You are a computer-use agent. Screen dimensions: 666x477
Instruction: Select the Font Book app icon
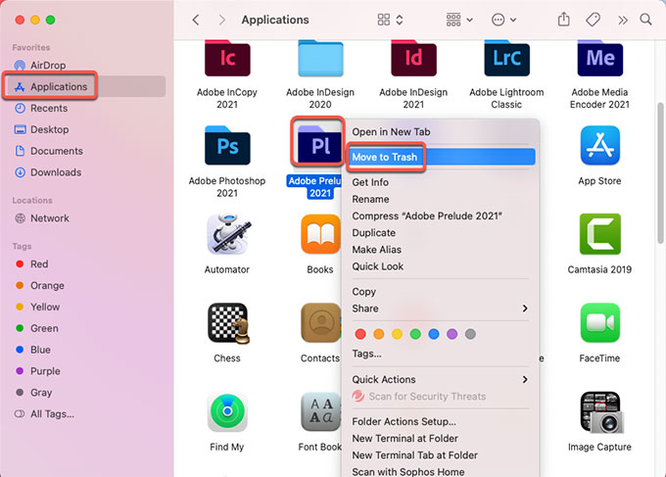[x=320, y=412]
